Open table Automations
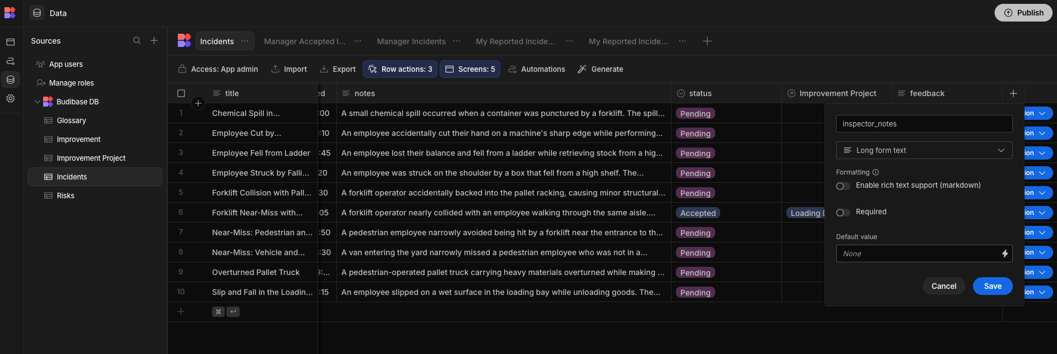1057x354 pixels. 536,69
